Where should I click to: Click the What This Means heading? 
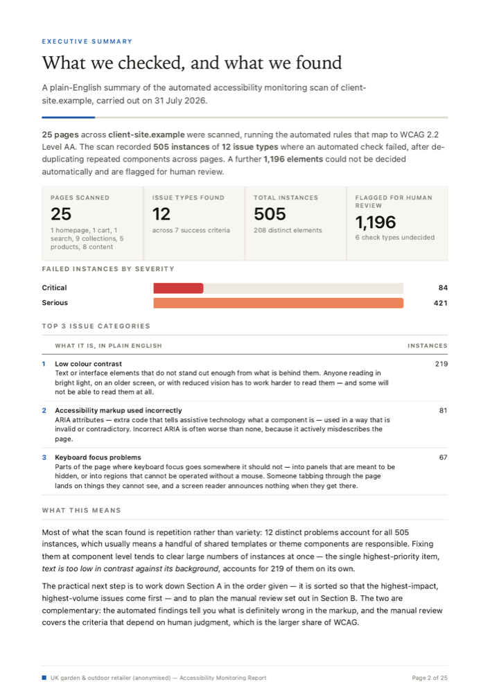81,510
